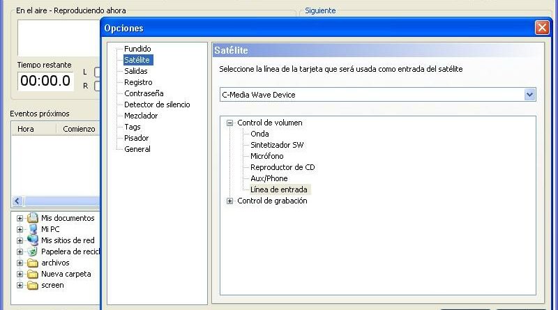Go to Detector de silencio settings
This screenshot has height=310, width=558.
point(157,104)
